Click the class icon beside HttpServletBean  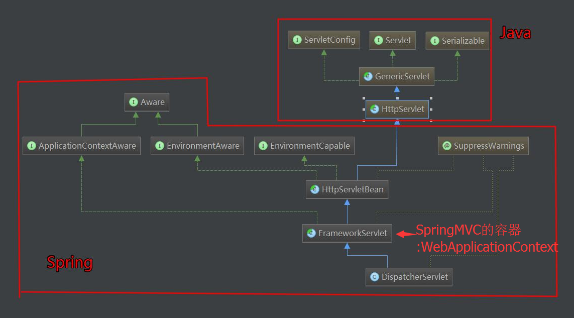(x=315, y=189)
